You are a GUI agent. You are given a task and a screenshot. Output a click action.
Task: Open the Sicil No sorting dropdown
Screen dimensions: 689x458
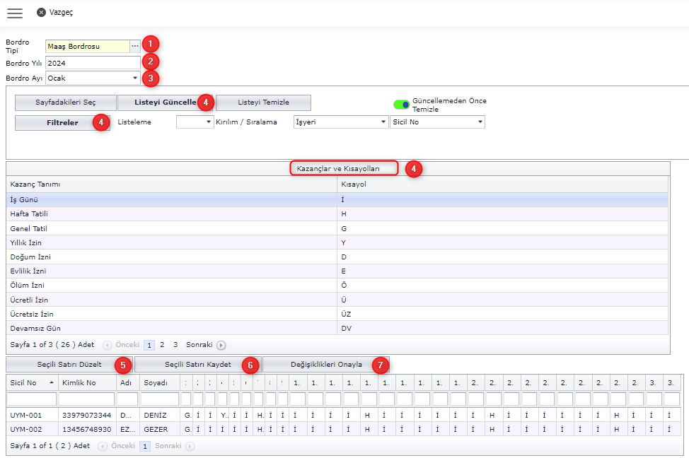[x=437, y=122]
